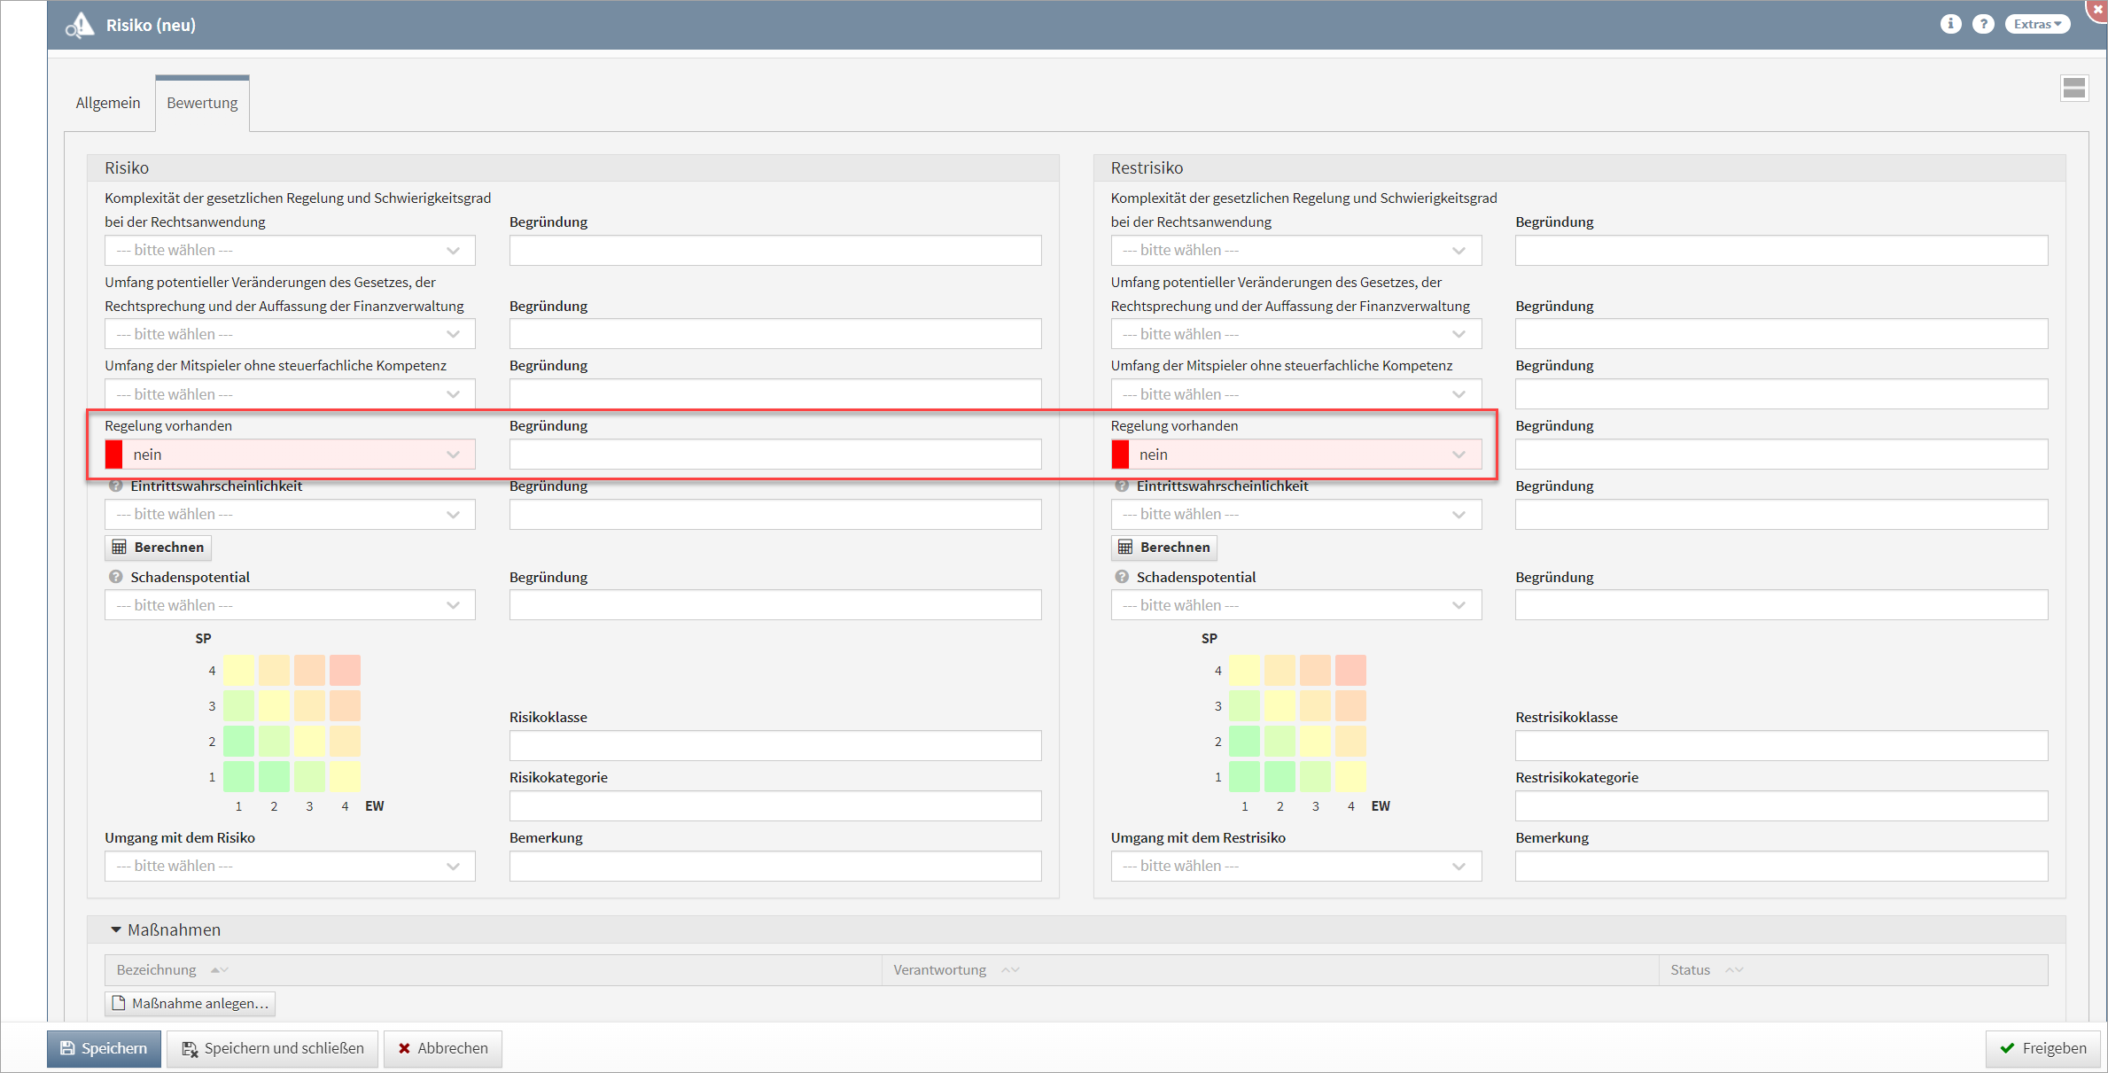The width and height of the screenshot is (2108, 1073).
Task: Open Risiko Regelung vorhanden dropdown
Action: 290,455
